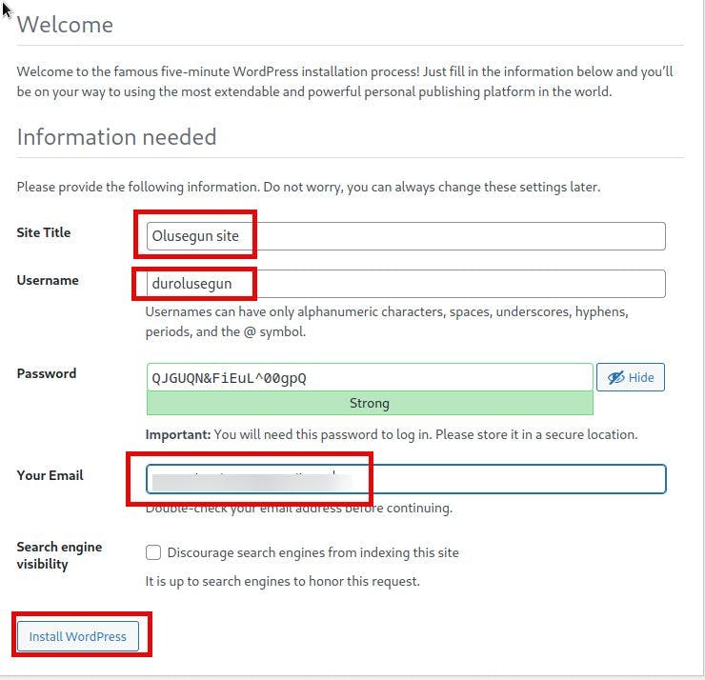Click the Welcome heading
Image resolution: width=705 pixels, height=680 pixels.
pyautogui.click(x=65, y=25)
